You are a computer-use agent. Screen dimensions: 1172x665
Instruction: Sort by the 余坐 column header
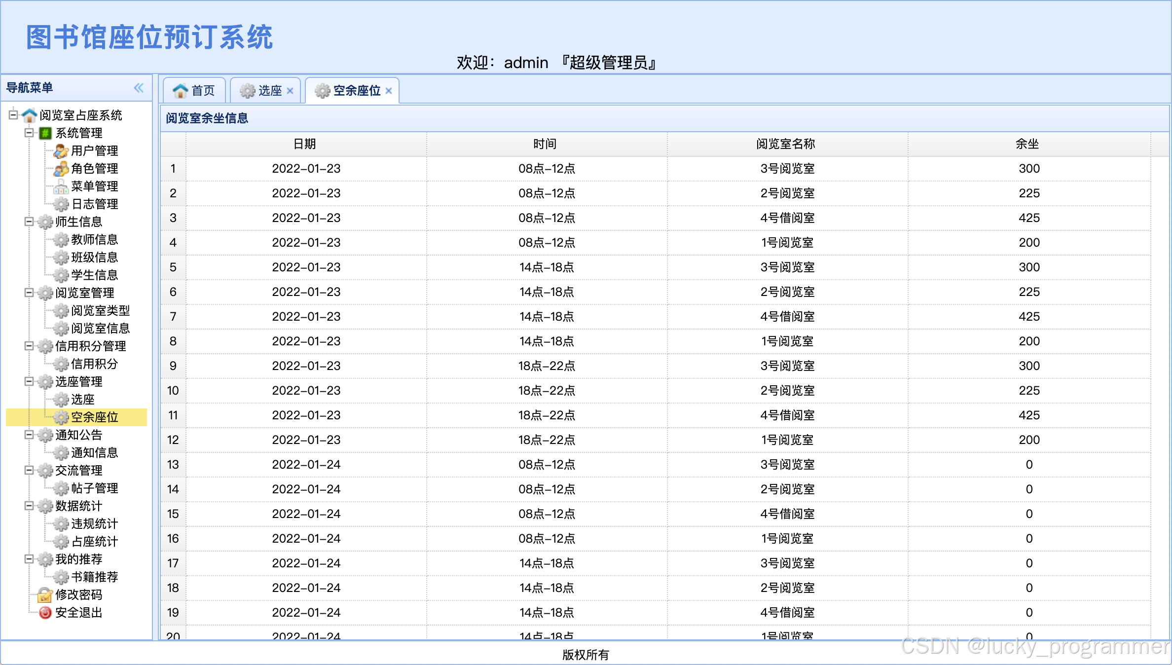click(1028, 144)
